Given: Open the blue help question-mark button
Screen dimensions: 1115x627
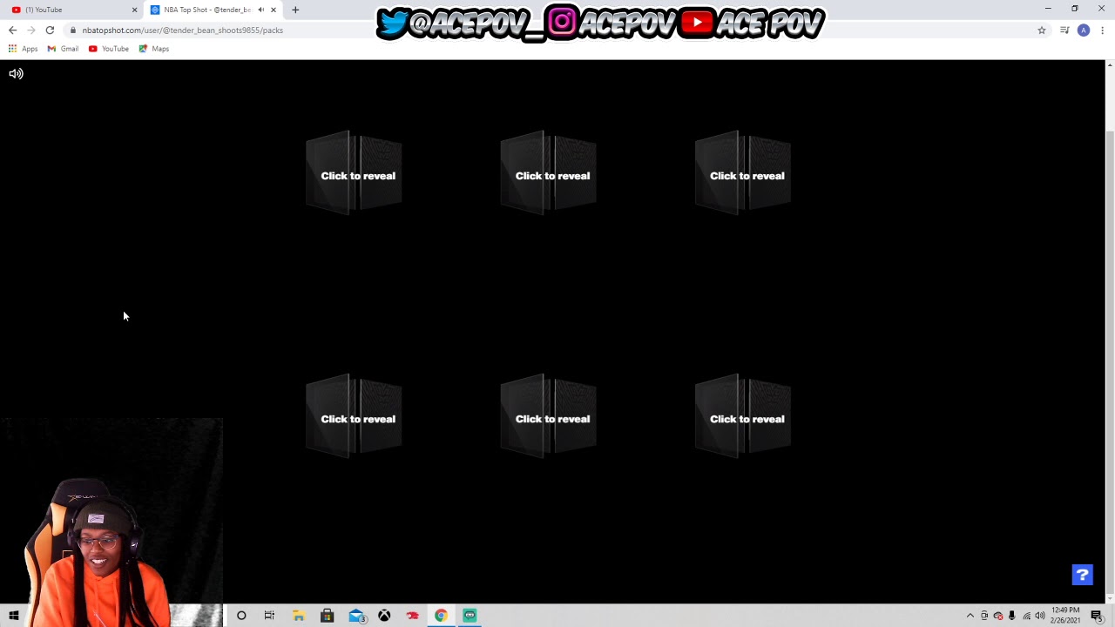Looking at the screenshot, I should 1082,575.
